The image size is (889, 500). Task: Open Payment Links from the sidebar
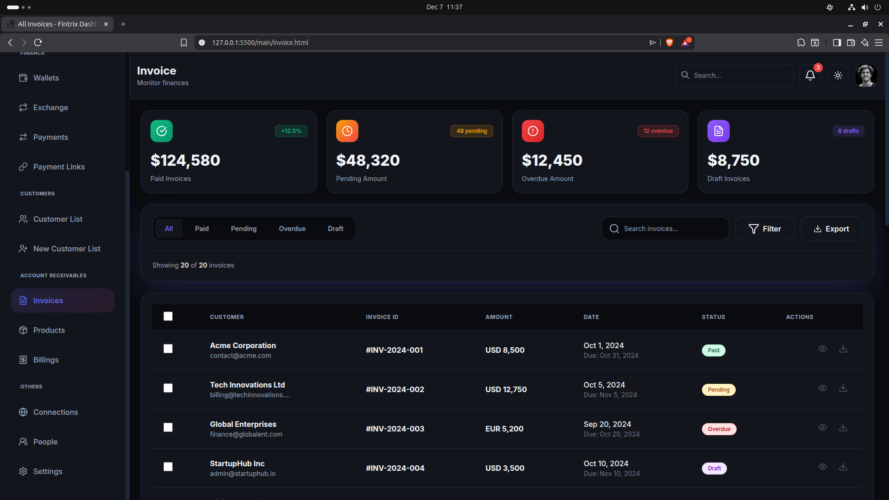(59, 167)
